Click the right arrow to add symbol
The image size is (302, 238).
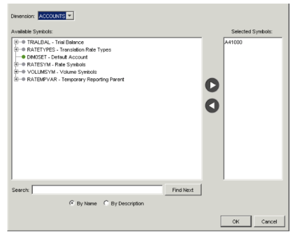pyautogui.click(x=212, y=85)
